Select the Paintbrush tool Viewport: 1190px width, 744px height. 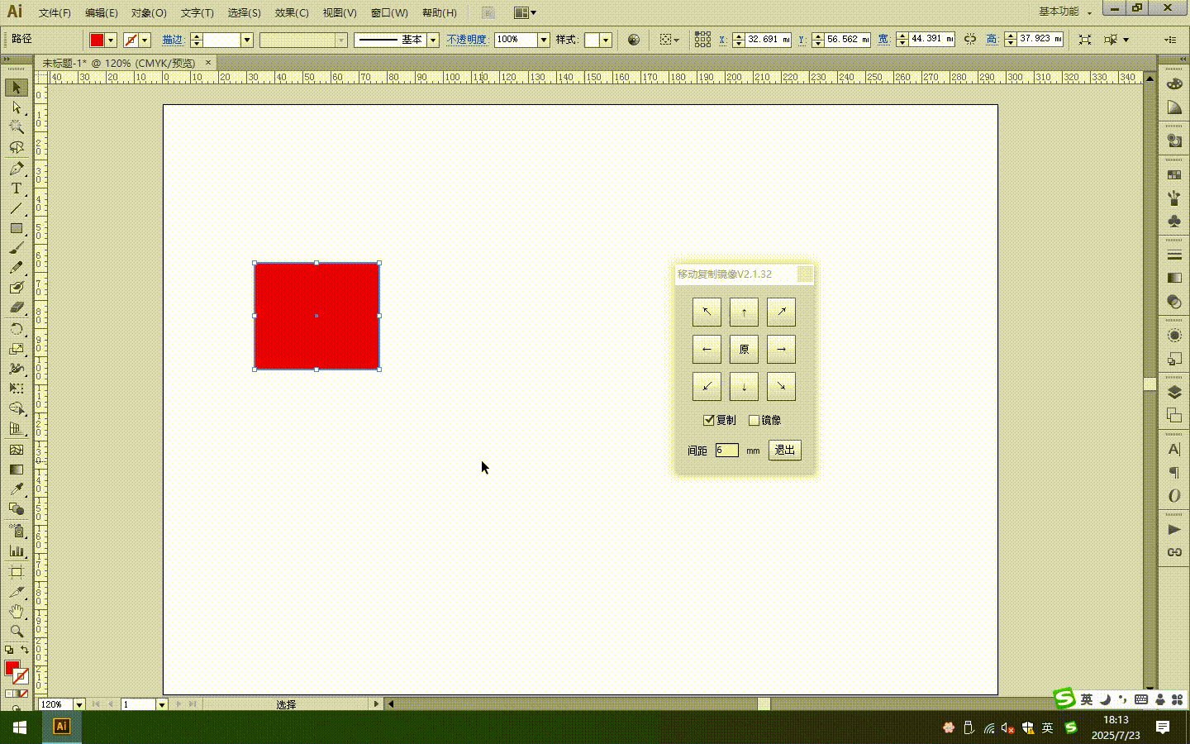[x=17, y=248]
